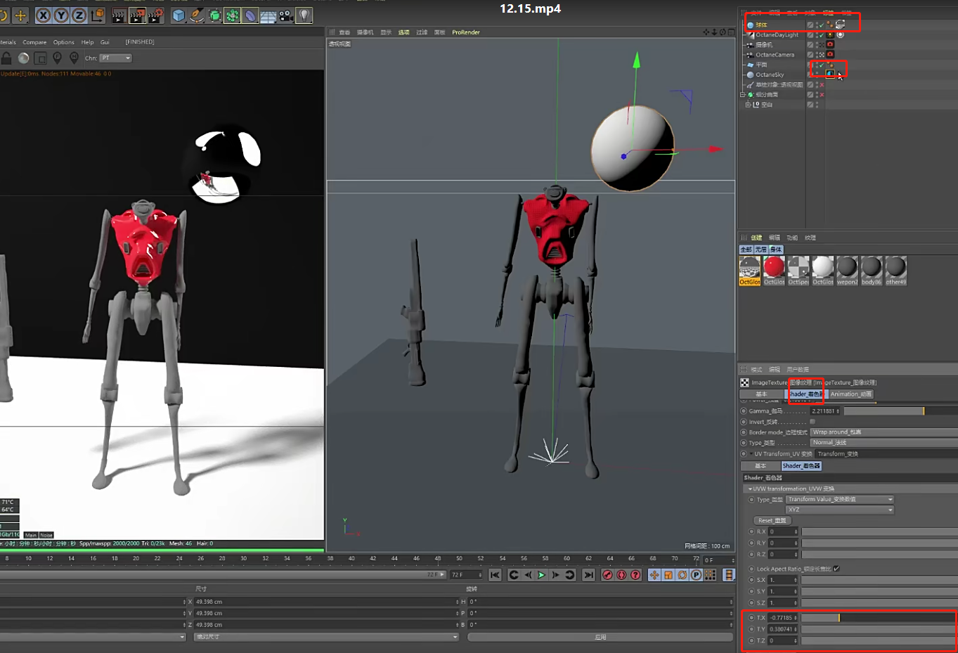Viewport: 958px width, 653px height.
Task: Click the Reset_重置 button
Action: [x=772, y=520]
